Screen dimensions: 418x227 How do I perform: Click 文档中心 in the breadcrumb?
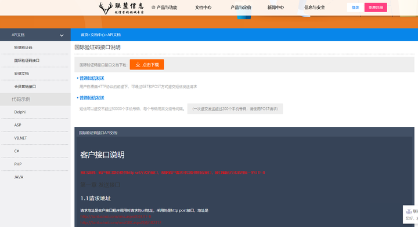(x=98, y=35)
